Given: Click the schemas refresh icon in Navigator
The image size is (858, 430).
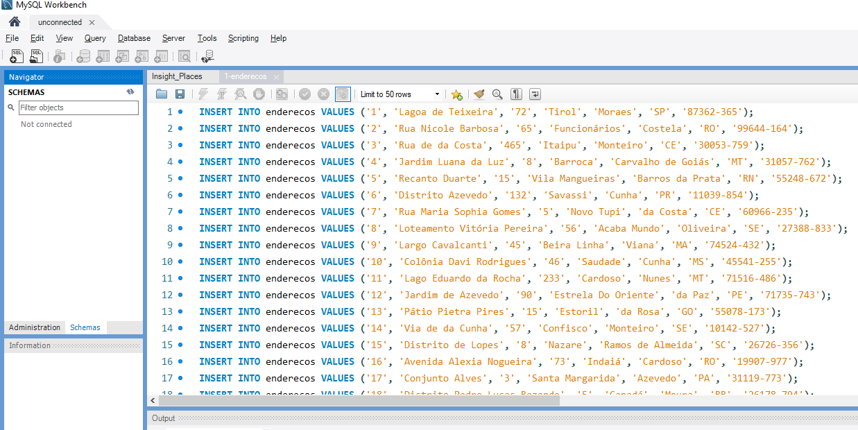Looking at the screenshot, I should click(130, 92).
